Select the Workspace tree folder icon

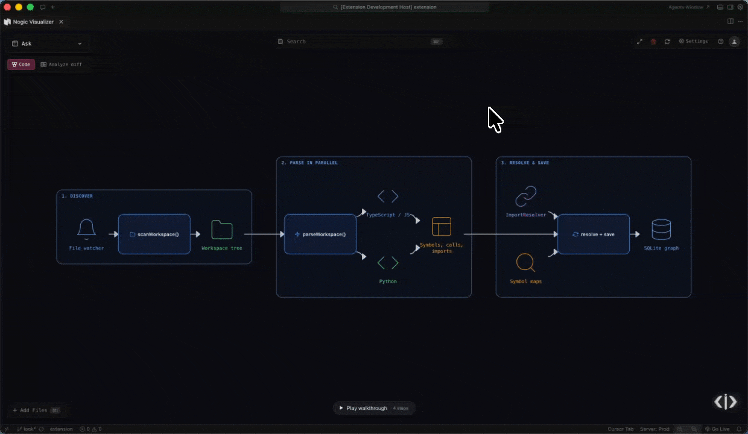point(222,230)
